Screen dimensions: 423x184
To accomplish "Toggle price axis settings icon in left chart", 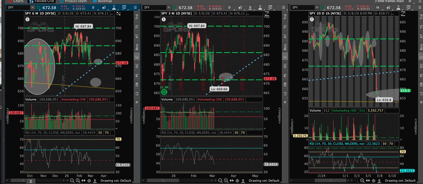I will click(118, 13).
